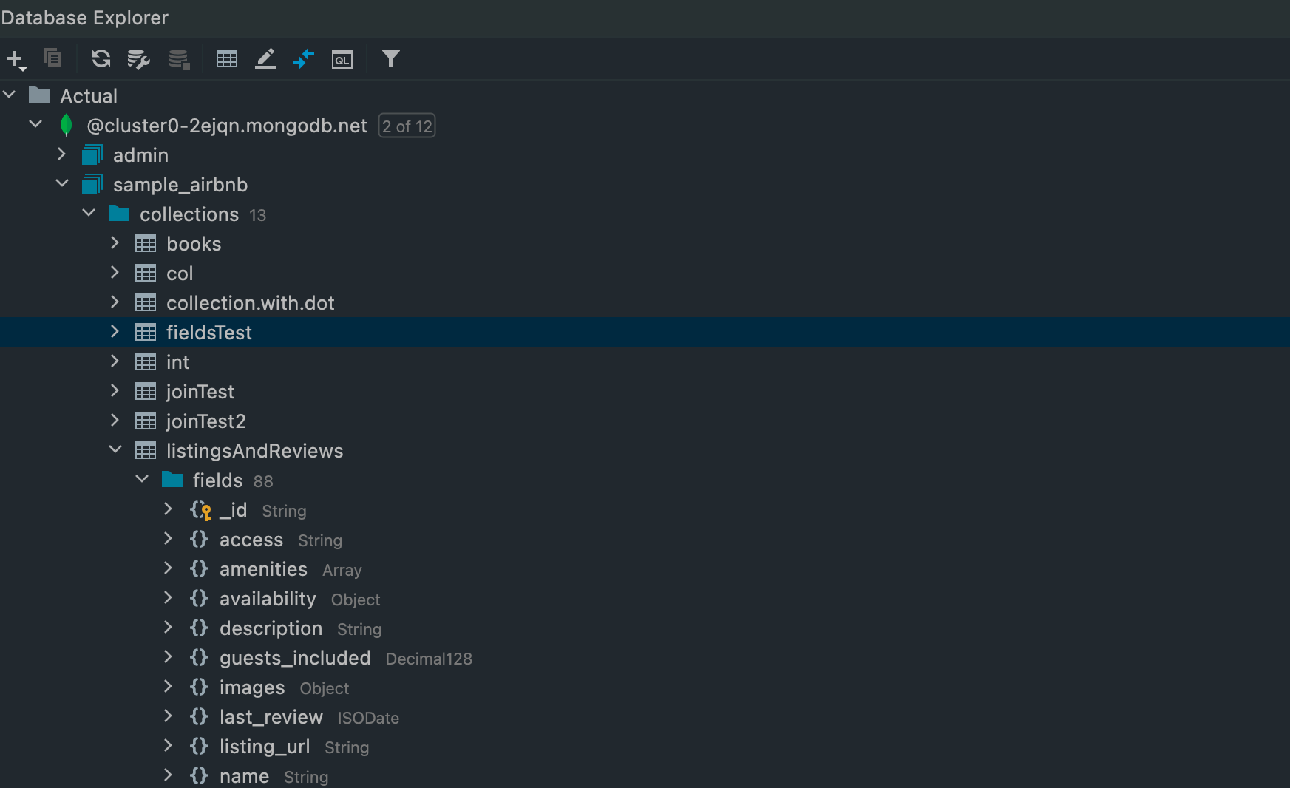Select the amenities Array field
This screenshot has width=1290, height=788.
(263, 569)
